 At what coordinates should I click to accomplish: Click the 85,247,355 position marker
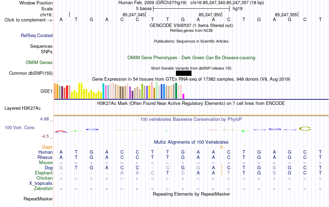pyautogui.click(x=286, y=15)
